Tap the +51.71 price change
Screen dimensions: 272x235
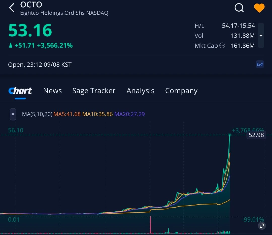25,45
